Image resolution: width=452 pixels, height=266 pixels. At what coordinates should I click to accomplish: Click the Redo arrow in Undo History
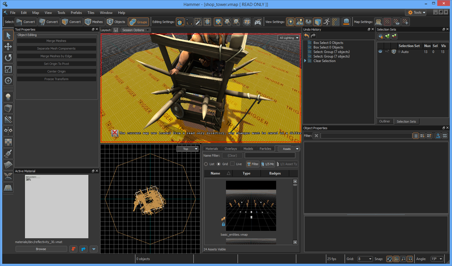coord(313,36)
